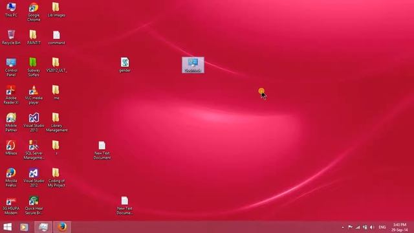
Task: Select the Visual Studio 2013 shortcut
Action: [x=34, y=122]
